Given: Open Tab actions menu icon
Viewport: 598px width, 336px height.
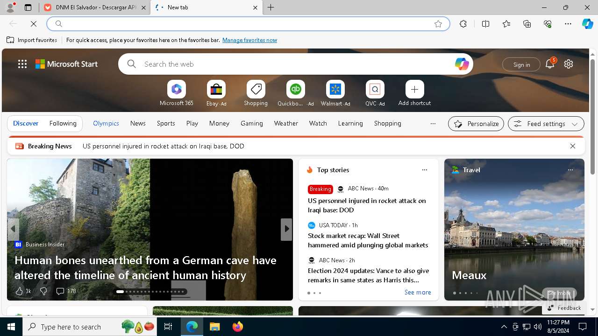Looking at the screenshot, I should point(28,7).
